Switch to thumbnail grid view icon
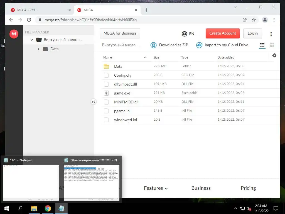Viewport: 285px width, 214px height. tap(272, 45)
